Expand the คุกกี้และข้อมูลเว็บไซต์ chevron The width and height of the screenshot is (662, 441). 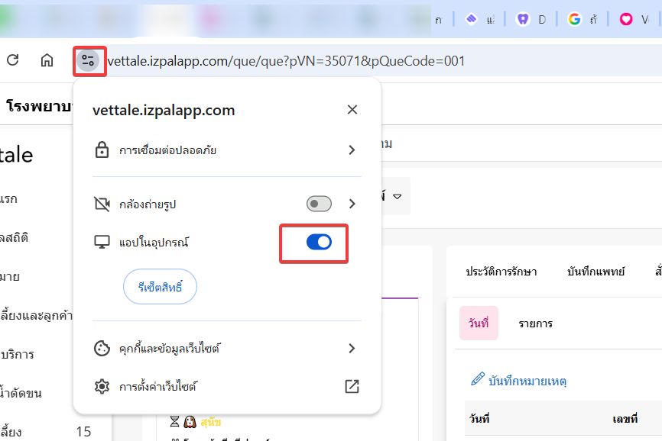[x=352, y=349]
